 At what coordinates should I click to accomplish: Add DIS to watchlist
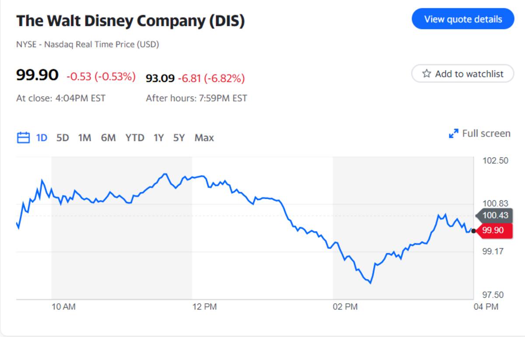click(x=462, y=74)
